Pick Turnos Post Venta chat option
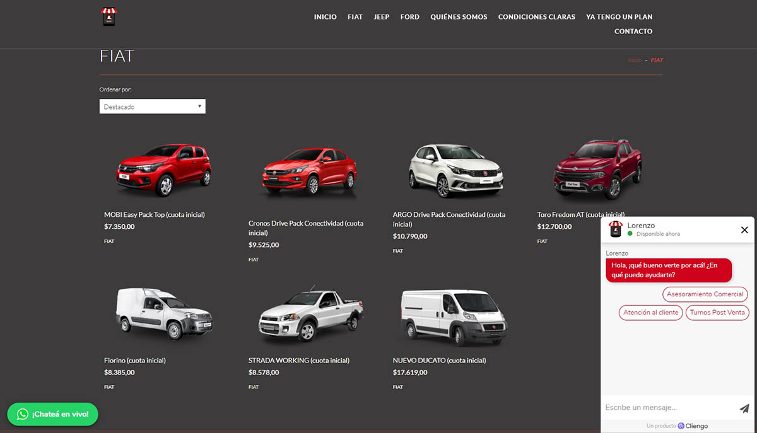Screen dimensions: 757x433 click(x=717, y=313)
